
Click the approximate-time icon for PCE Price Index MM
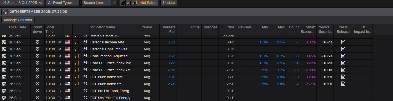click(x=59, y=77)
